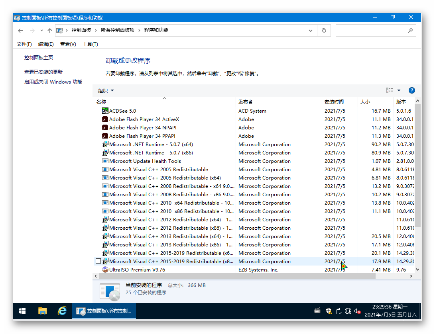Click the Adobe Flash Player 34 ActiveX icon
The image size is (435, 334).
105,119
